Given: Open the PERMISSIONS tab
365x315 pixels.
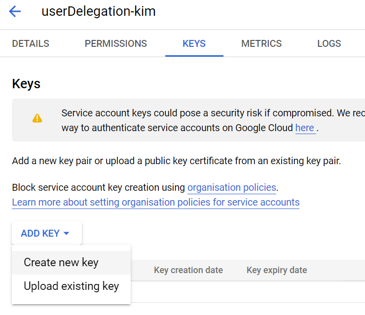Looking at the screenshot, I should coord(116,43).
